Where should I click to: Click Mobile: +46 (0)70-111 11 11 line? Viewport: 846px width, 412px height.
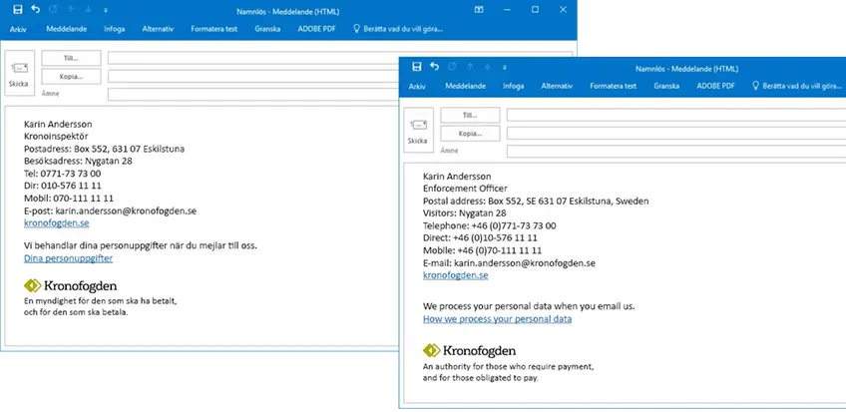click(482, 250)
